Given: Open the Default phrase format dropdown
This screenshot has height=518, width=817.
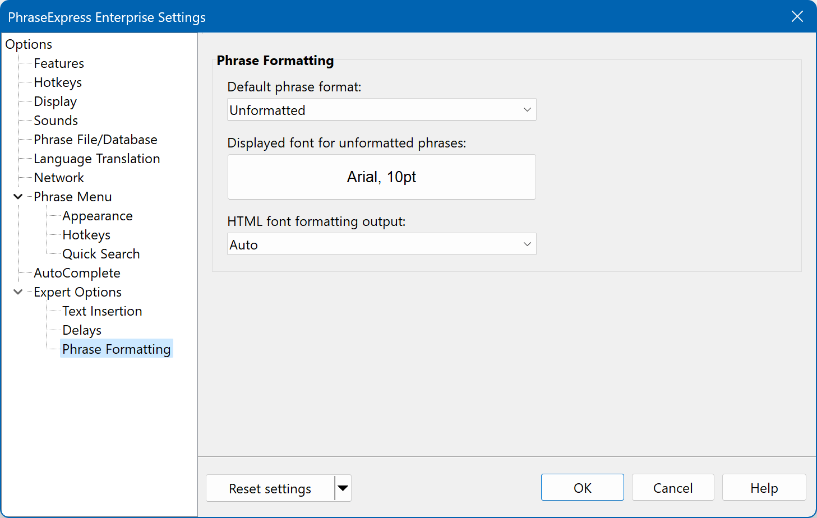Looking at the screenshot, I should click(x=381, y=110).
